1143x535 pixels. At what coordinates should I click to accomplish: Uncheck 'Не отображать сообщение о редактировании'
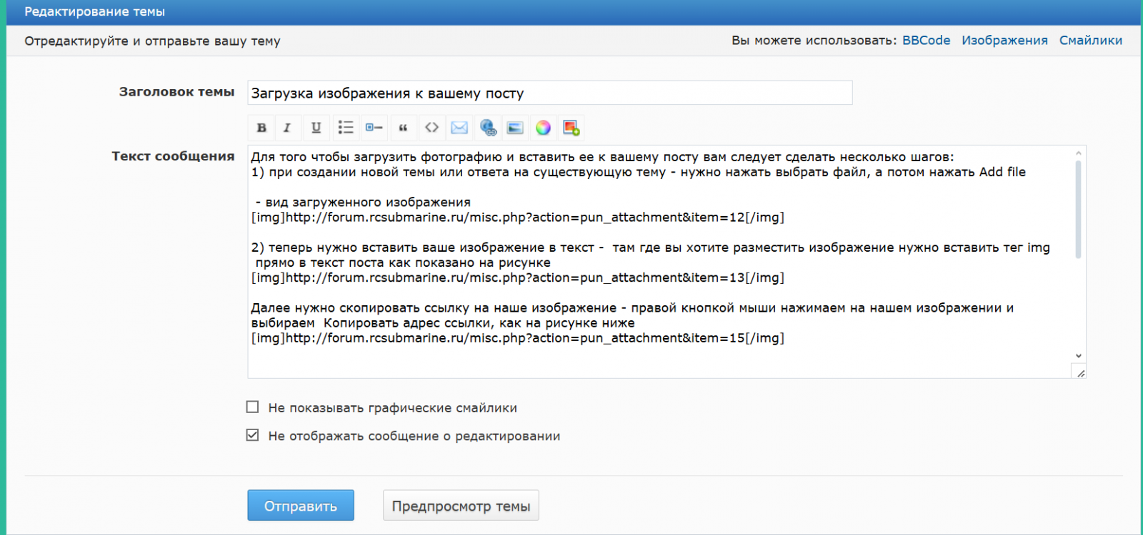coord(252,435)
